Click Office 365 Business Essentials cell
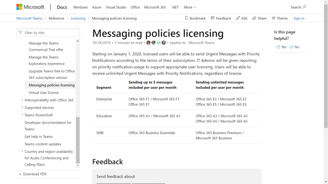 pyautogui.click(x=152, y=133)
